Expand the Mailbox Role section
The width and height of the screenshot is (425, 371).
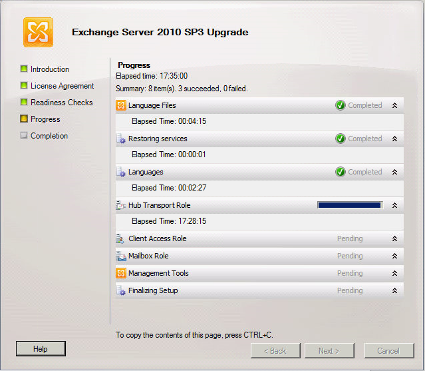point(394,256)
